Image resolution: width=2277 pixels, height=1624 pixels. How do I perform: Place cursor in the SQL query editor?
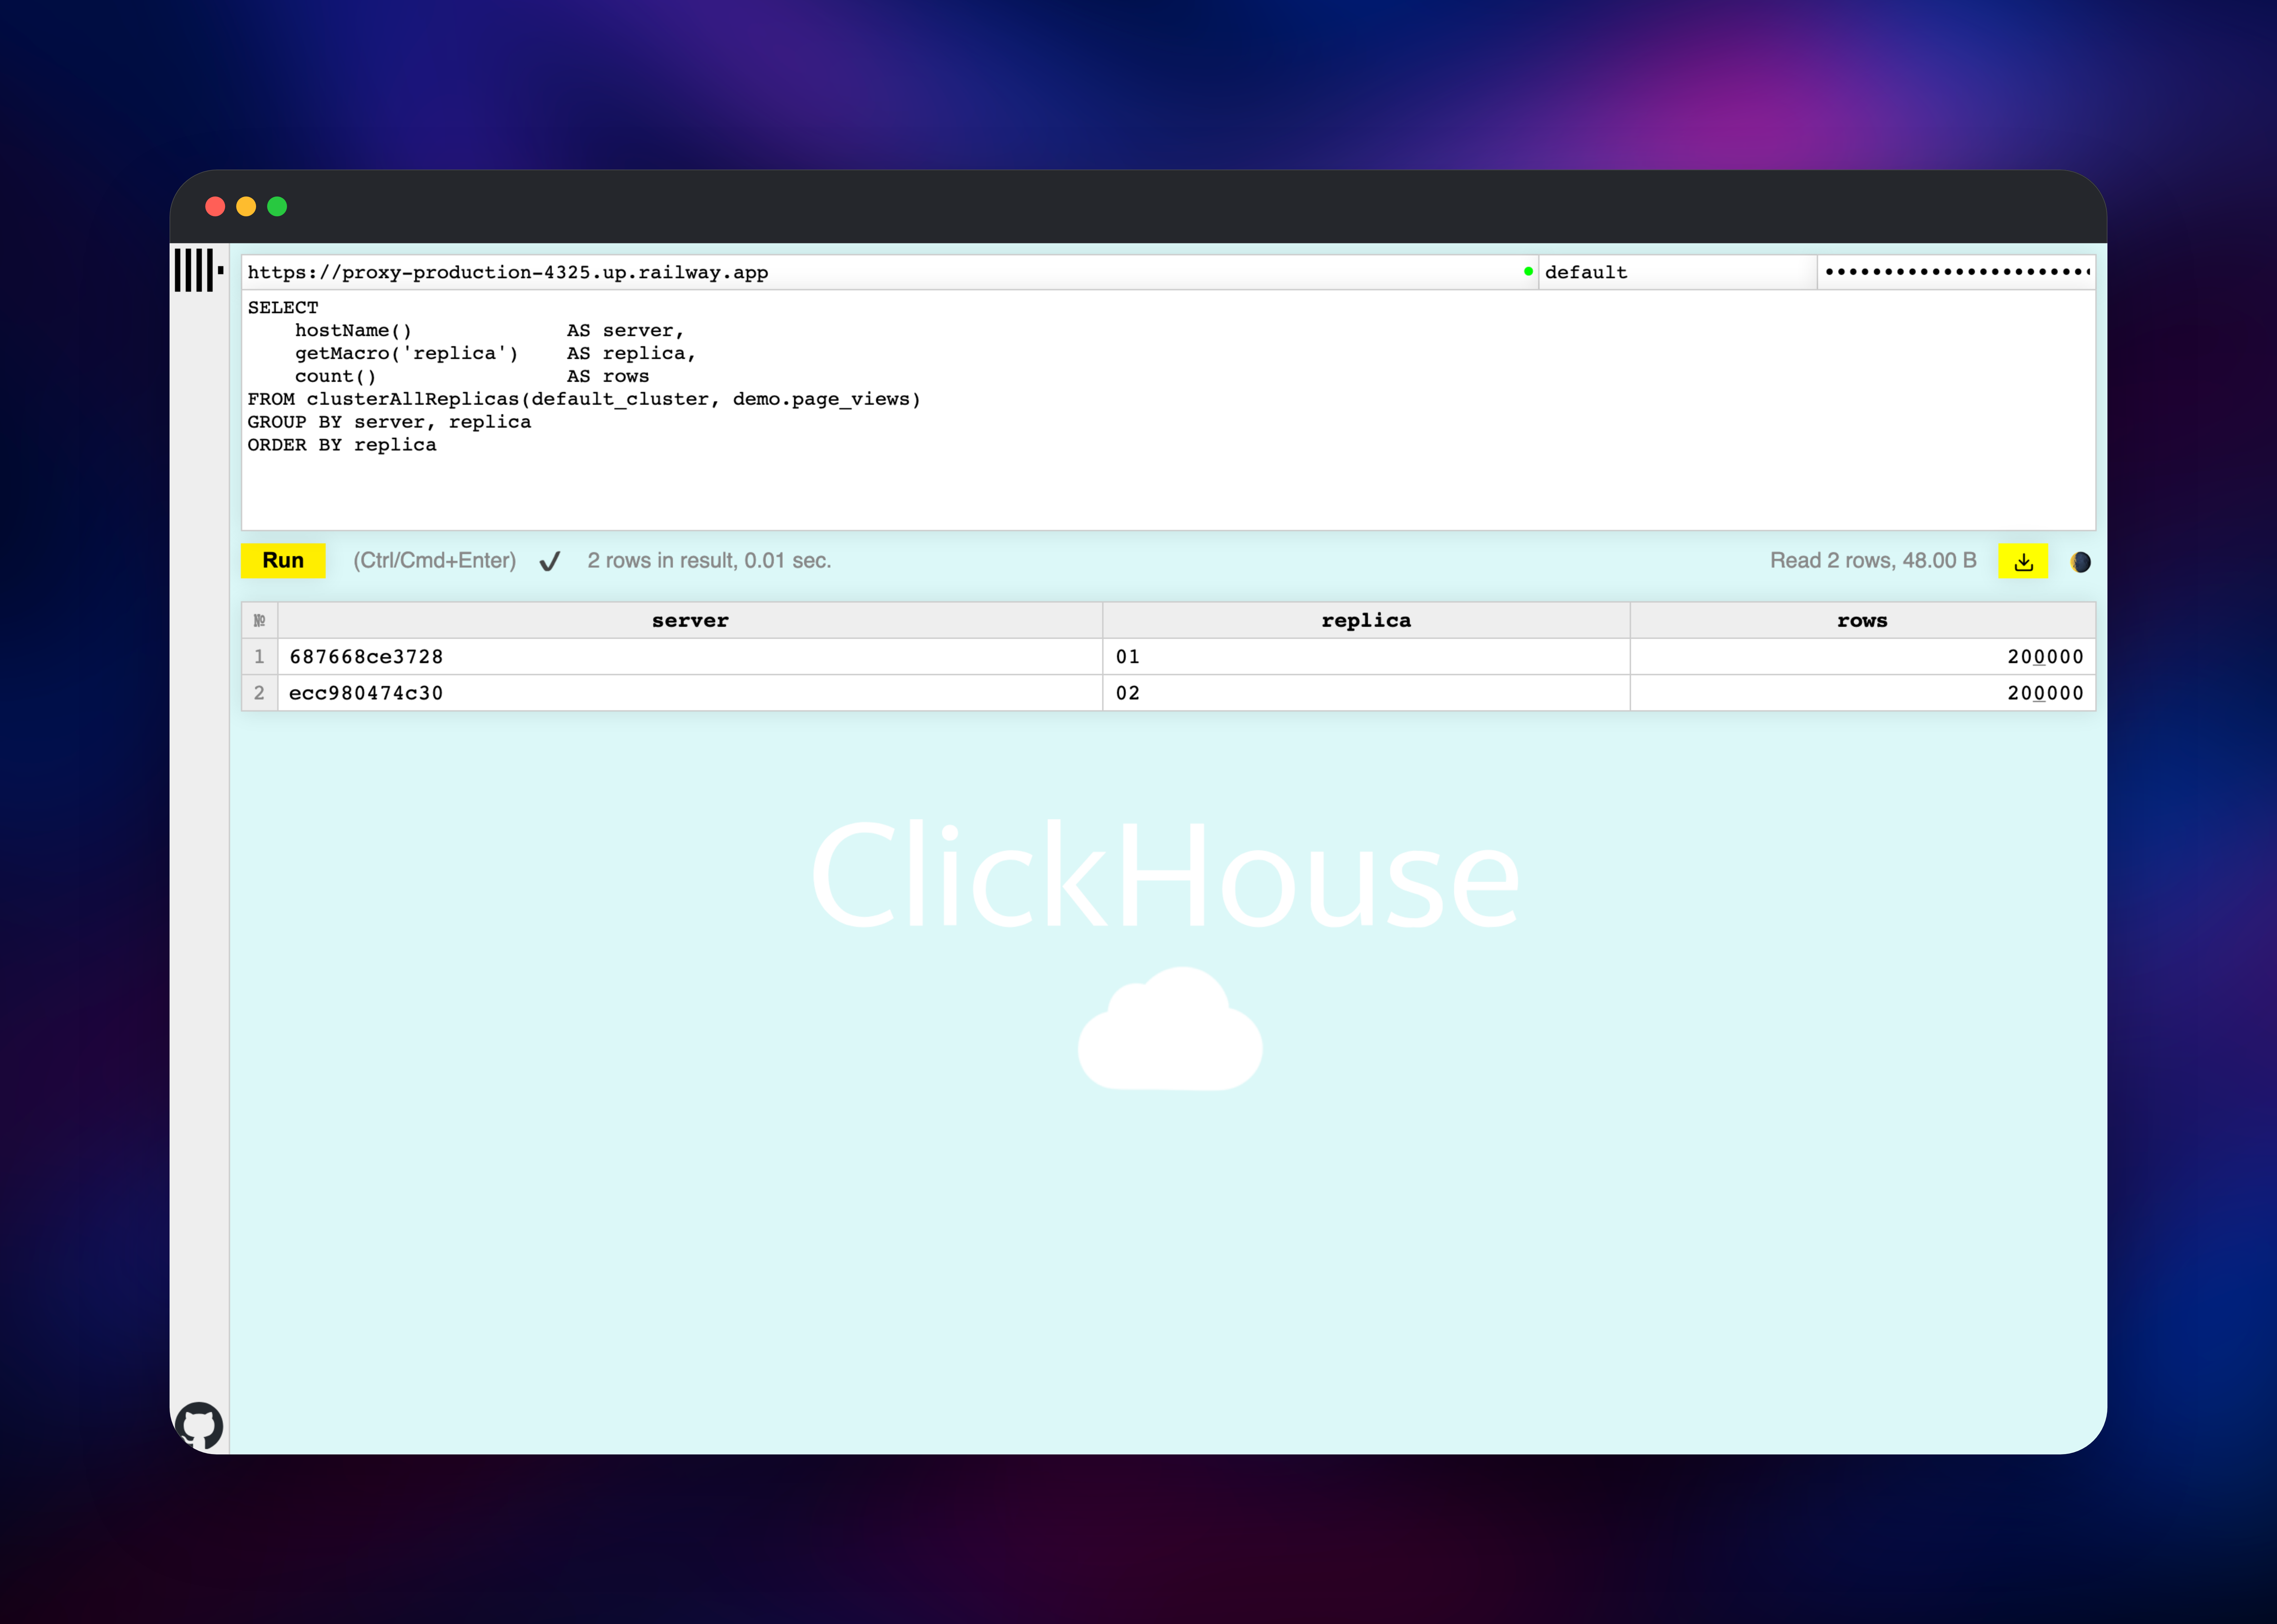point(1168,410)
